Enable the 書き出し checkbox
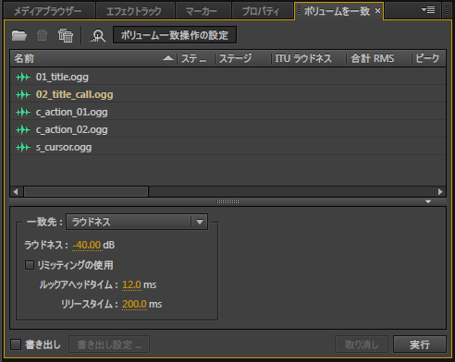This screenshot has height=362, width=455. coord(16,344)
